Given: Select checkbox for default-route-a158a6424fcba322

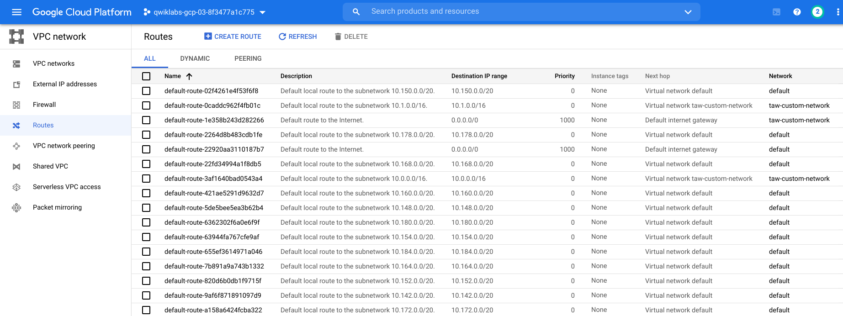Looking at the screenshot, I should tap(146, 310).
